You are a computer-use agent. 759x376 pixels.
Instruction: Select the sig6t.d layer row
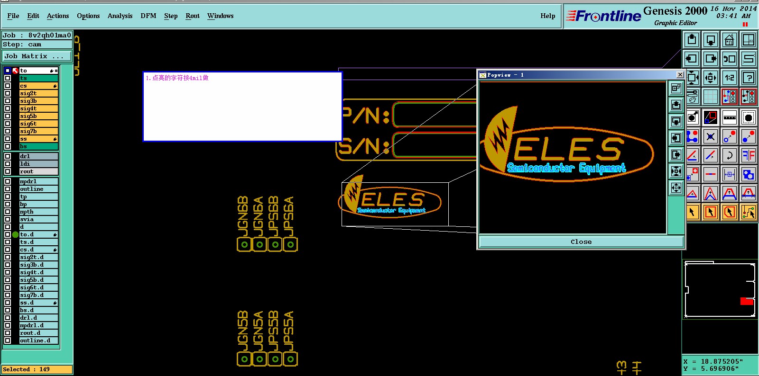coord(38,287)
